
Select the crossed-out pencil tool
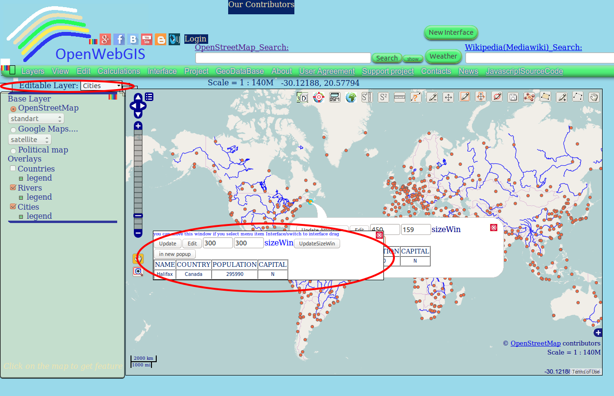pos(497,97)
